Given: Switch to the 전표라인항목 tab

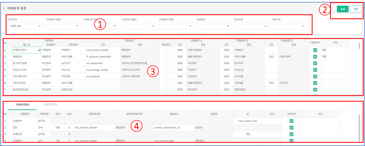Looking at the screenshot, I should pos(50,104).
